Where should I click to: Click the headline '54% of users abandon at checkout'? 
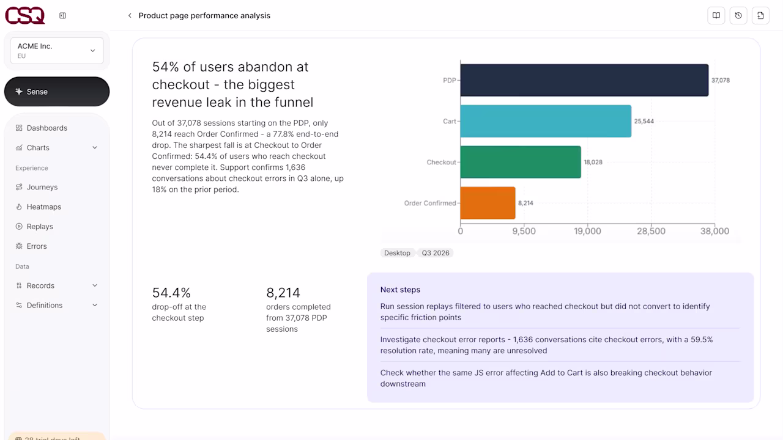click(x=232, y=84)
